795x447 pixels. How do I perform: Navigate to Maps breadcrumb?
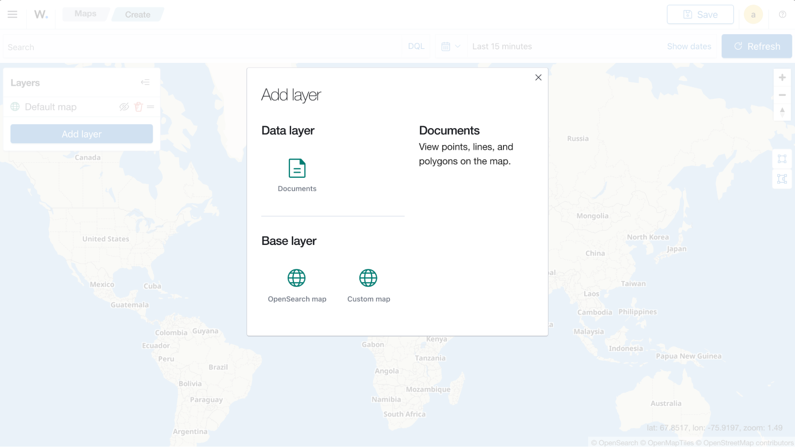coord(86,14)
